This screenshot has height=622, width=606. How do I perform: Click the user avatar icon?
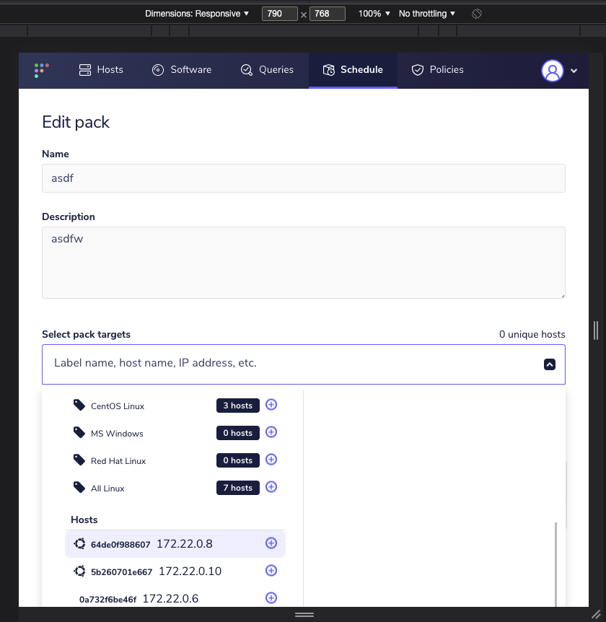pos(553,71)
